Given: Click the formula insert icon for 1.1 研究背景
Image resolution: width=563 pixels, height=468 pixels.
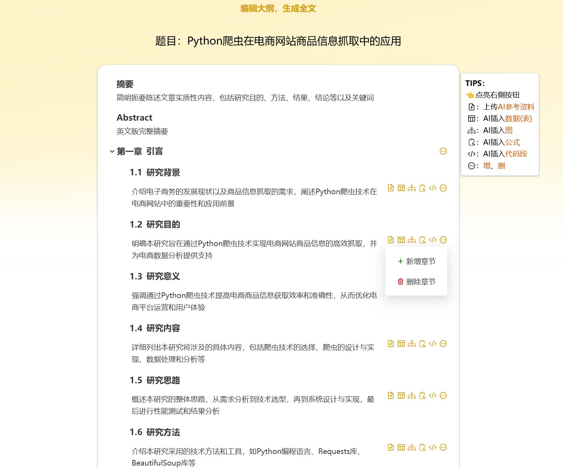Looking at the screenshot, I should (422, 188).
